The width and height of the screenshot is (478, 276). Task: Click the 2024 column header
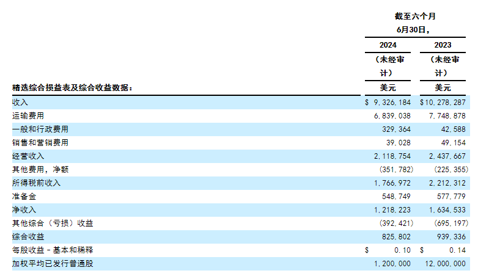pyautogui.click(x=388, y=45)
